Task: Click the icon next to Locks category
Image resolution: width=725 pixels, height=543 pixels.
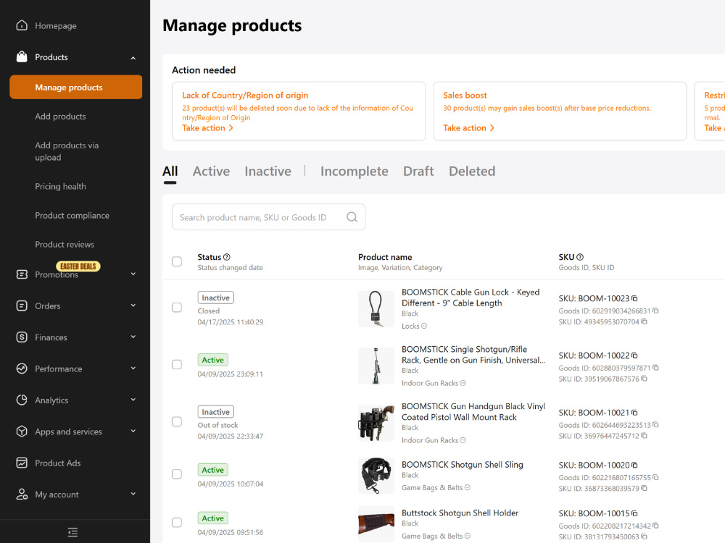Action: (x=424, y=326)
